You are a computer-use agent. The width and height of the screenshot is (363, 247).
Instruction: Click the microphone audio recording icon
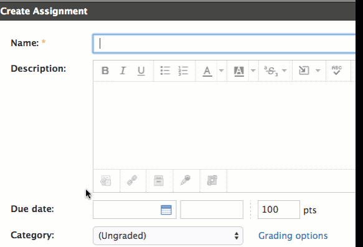[x=185, y=180]
